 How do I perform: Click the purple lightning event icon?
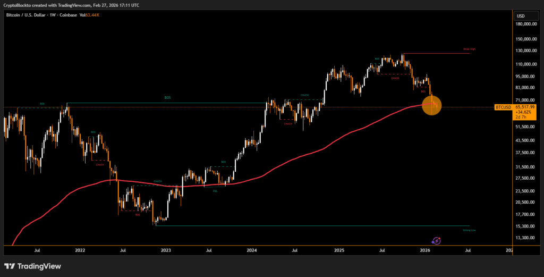pyautogui.click(x=436, y=241)
